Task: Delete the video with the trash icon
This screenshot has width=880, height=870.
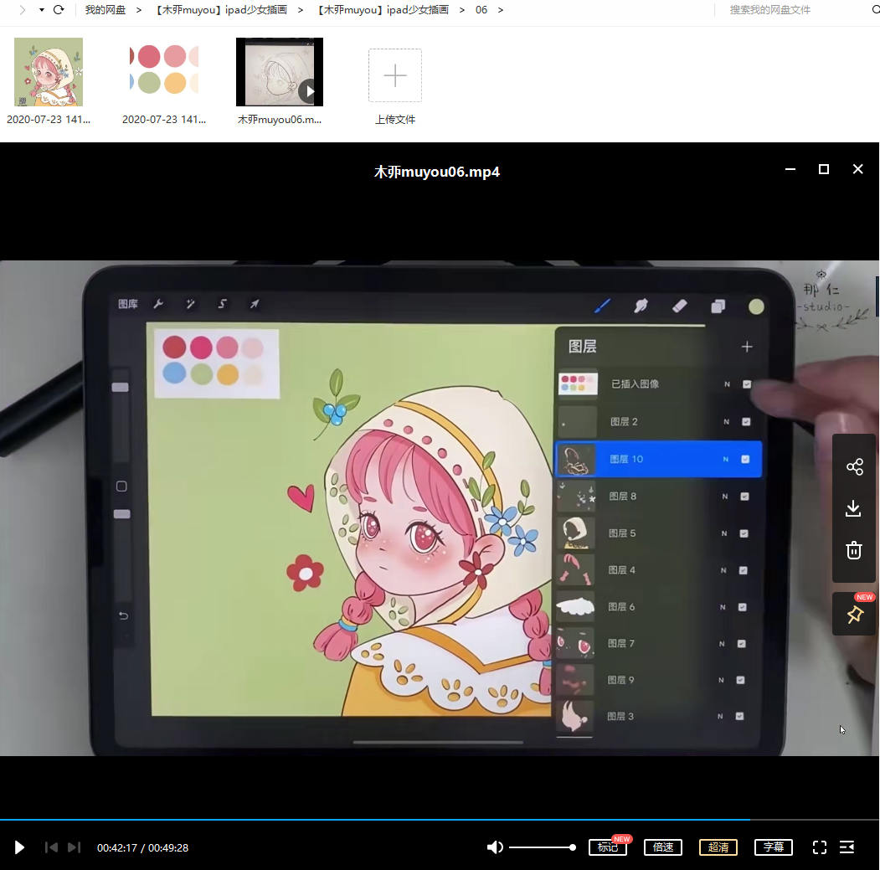Action: click(x=854, y=550)
